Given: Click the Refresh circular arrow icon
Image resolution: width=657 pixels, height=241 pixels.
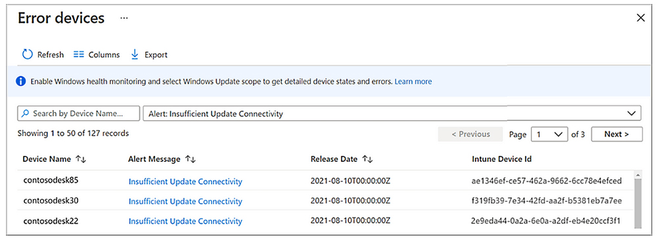Looking at the screenshot, I should coord(27,54).
